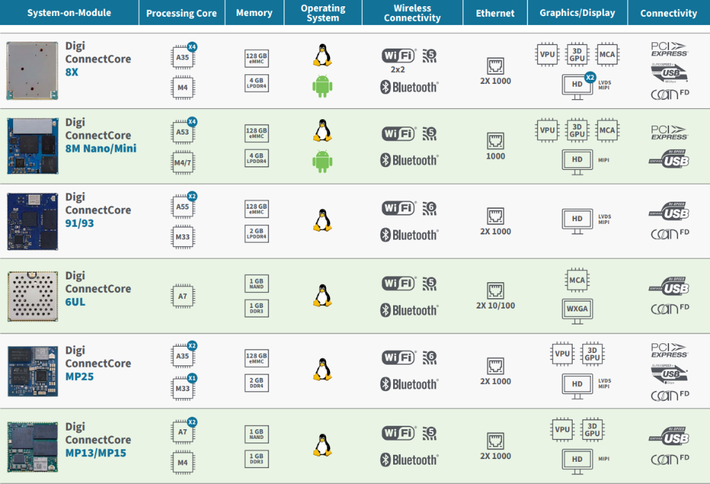Click the Linux penguin in the ConnectCore 6UL row

coord(322,295)
